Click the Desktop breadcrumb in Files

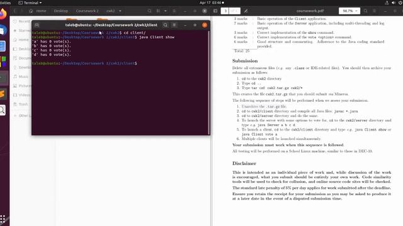pos(61,11)
